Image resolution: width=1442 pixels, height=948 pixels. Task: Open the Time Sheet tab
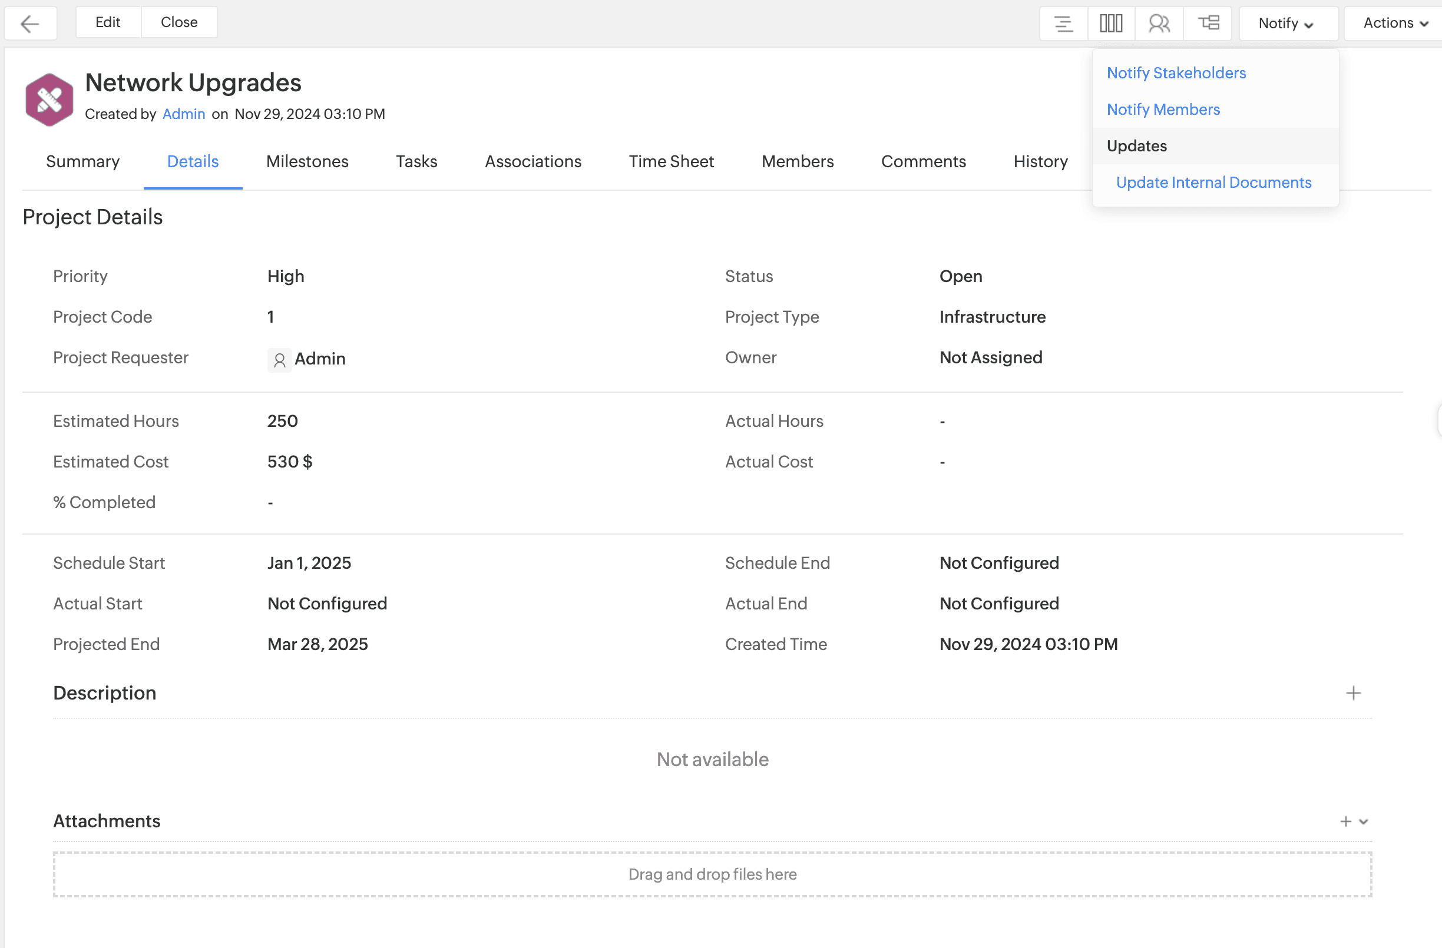tap(671, 161)
